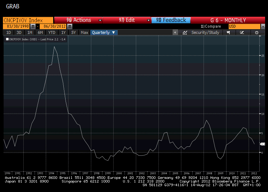Viewport: 268px width, 192px height.
Task: Select the 5Y range tab
Action: point(74,32)
